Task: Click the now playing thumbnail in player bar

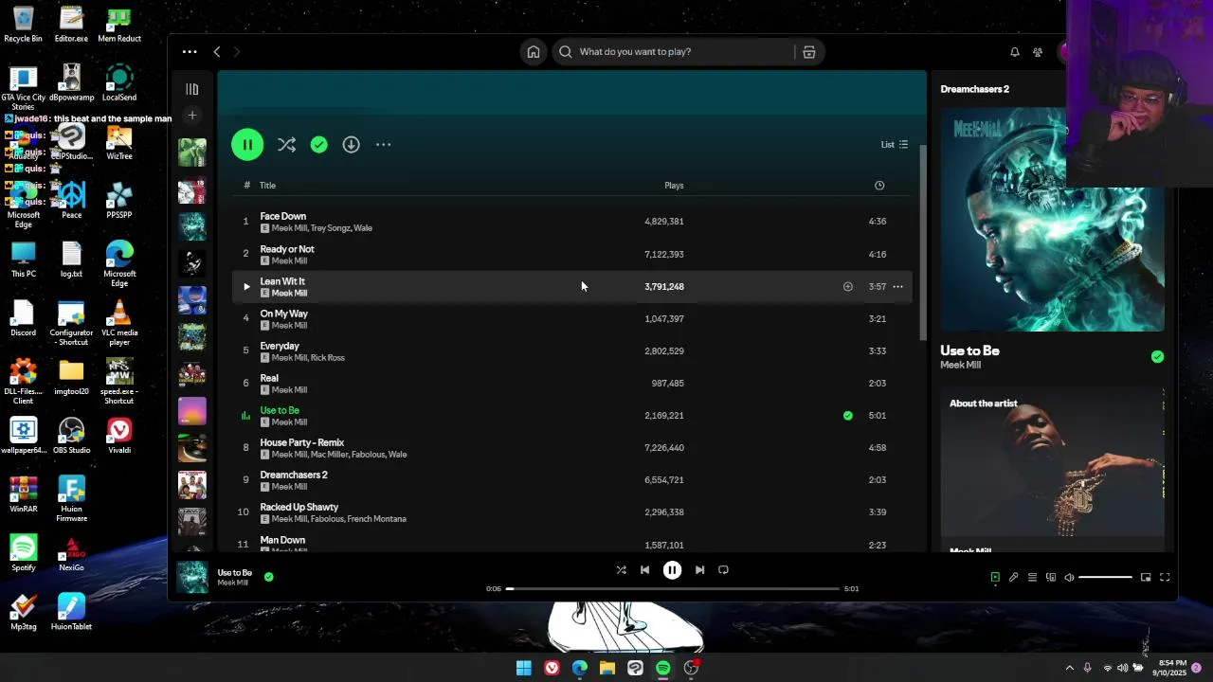Action: (192, 577)
